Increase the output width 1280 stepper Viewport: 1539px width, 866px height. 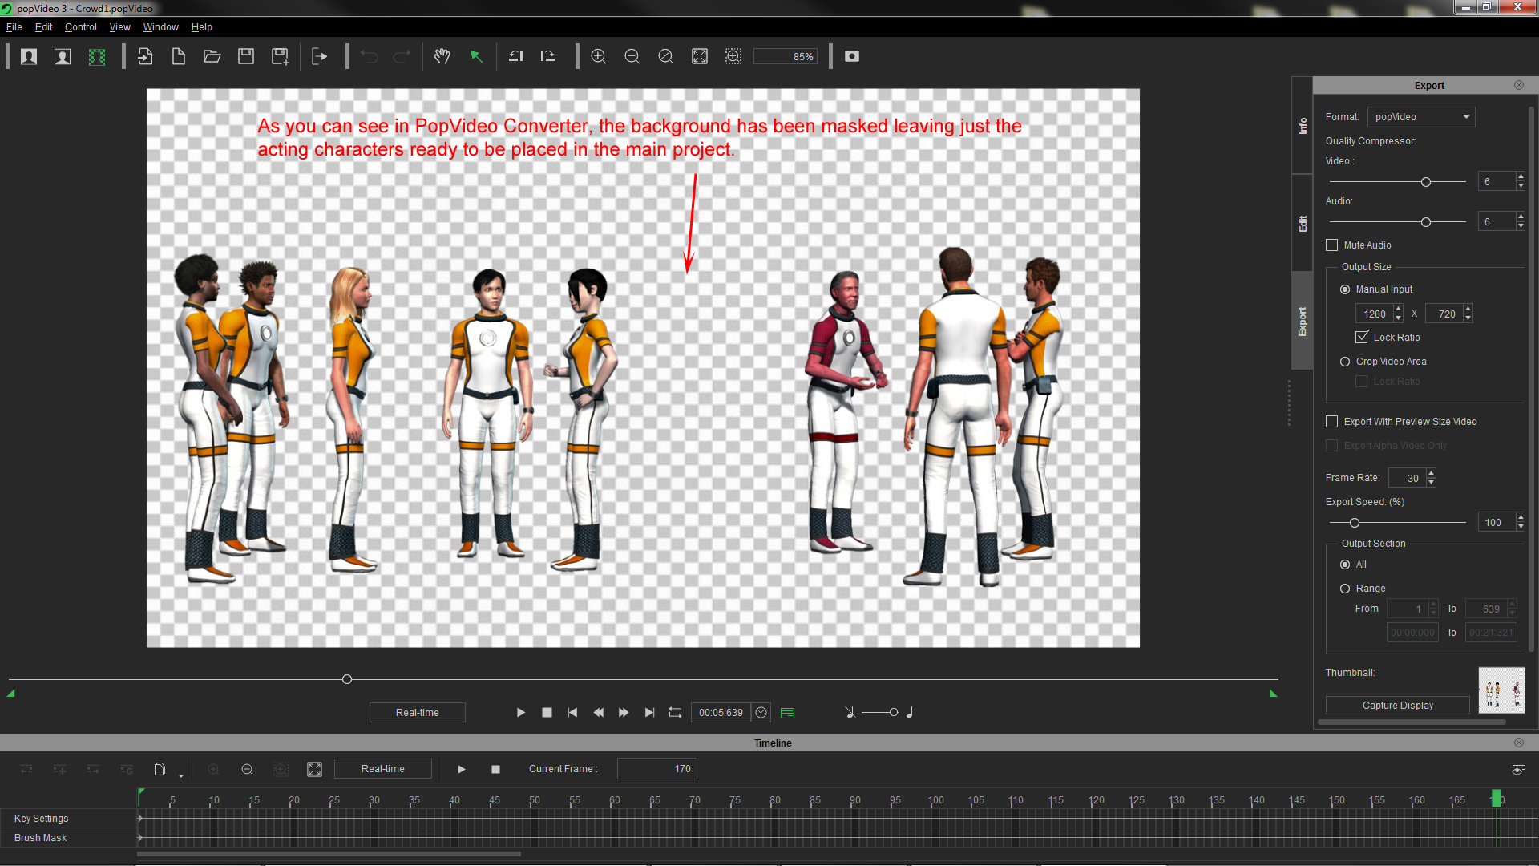tap(1399, 310)
